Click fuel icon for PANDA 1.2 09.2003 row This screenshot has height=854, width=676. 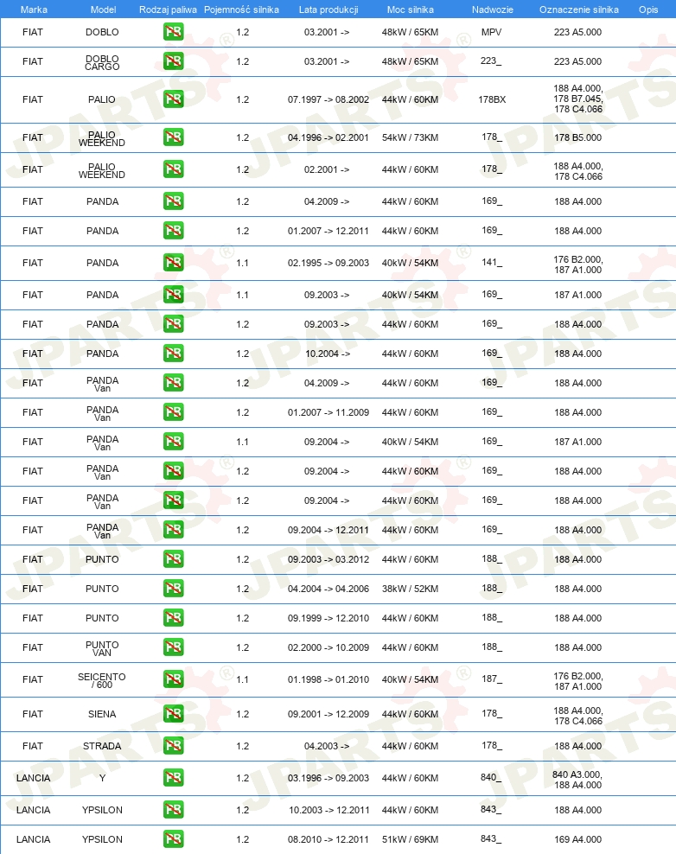click(x=173, y=324)
